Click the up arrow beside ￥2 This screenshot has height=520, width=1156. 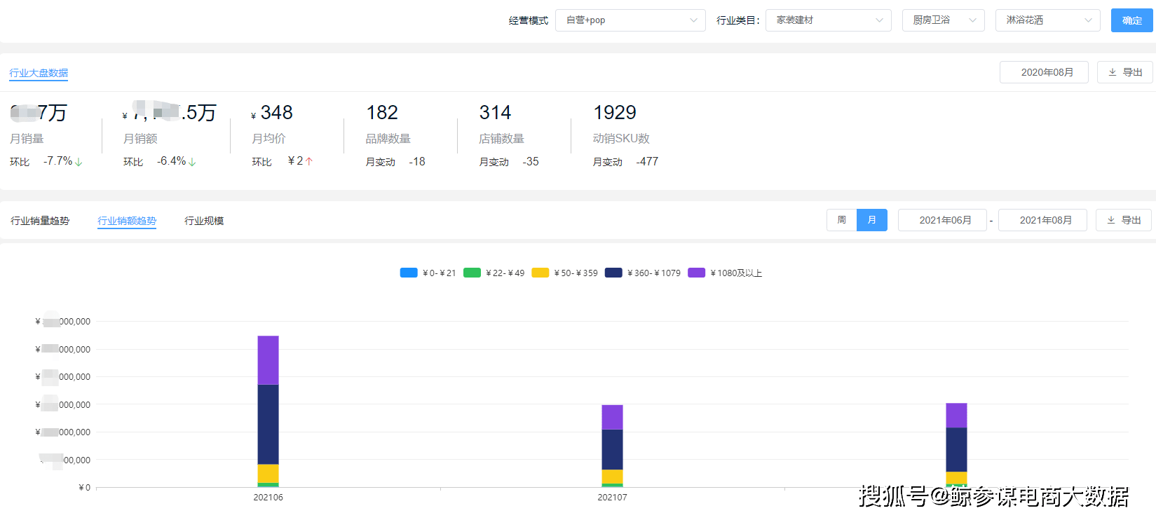[x=309, y=161]
